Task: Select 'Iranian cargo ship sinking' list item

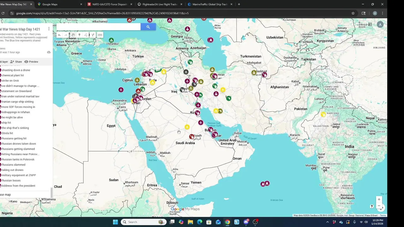Action: [18, 102]
